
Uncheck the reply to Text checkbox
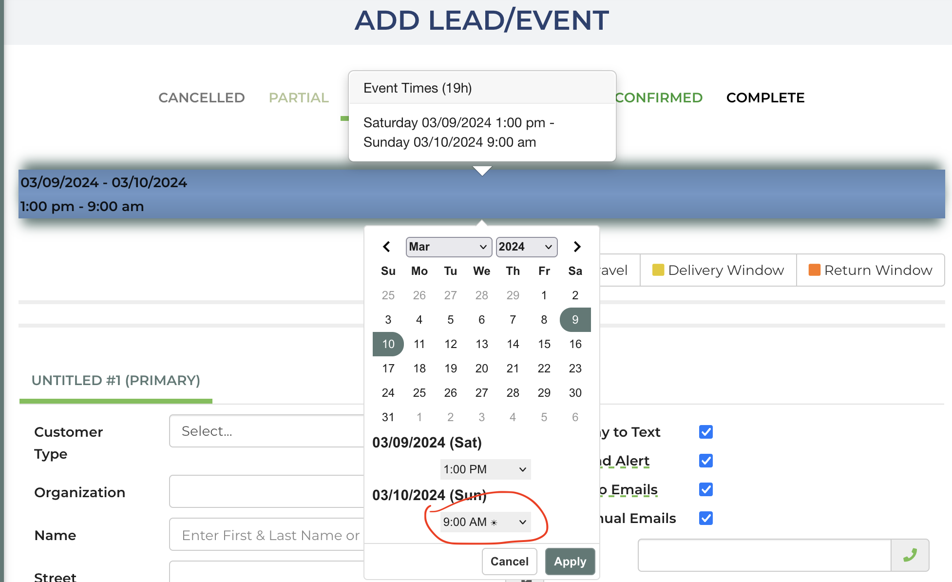click(x=705, y=432)
